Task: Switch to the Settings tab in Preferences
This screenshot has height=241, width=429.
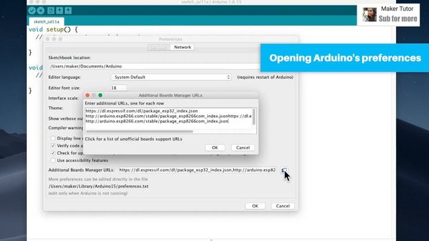Action: coord(160,47)
